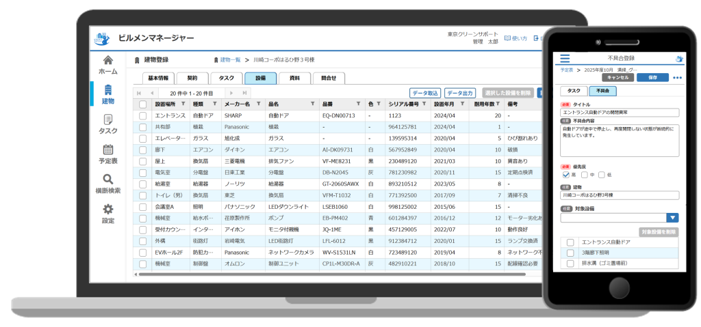Open the 設置場所 column filter

pos(183,104)
